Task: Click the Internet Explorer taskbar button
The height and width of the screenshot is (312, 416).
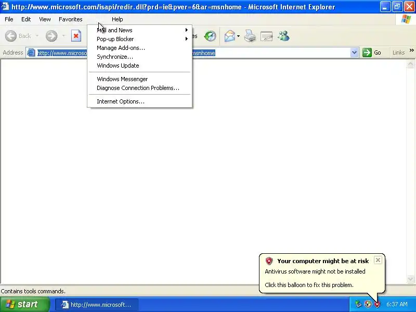Action: 97,305
